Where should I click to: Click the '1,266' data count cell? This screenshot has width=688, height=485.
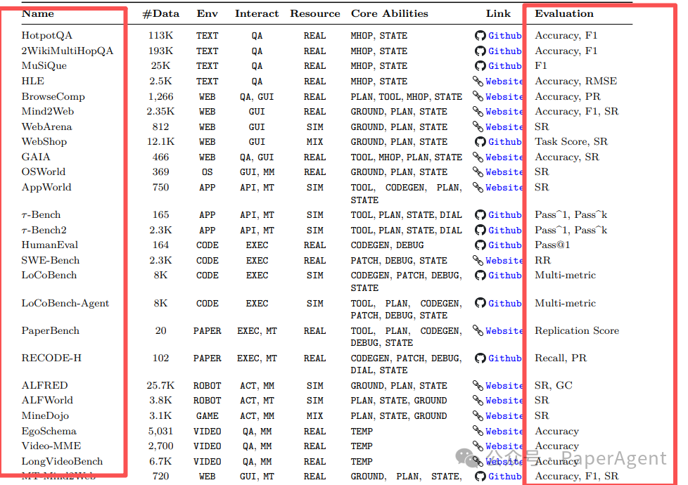tap(160, 96)
